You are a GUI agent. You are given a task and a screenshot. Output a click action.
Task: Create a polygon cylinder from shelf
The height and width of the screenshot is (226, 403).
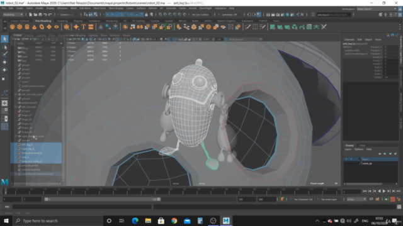click(x=27, y=27)
